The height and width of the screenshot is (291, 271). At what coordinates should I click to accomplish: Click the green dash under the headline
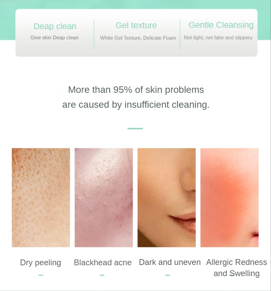(x=135, y=129)
